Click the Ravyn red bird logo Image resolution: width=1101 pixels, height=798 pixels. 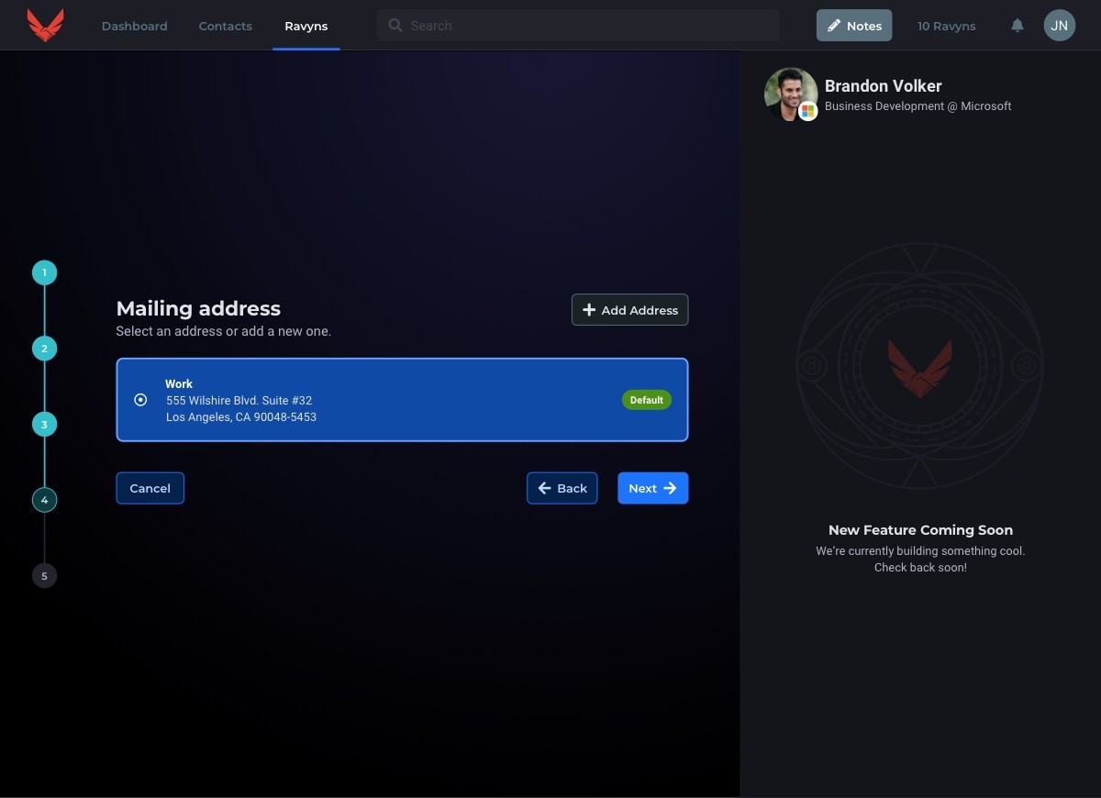pos(45,25)
